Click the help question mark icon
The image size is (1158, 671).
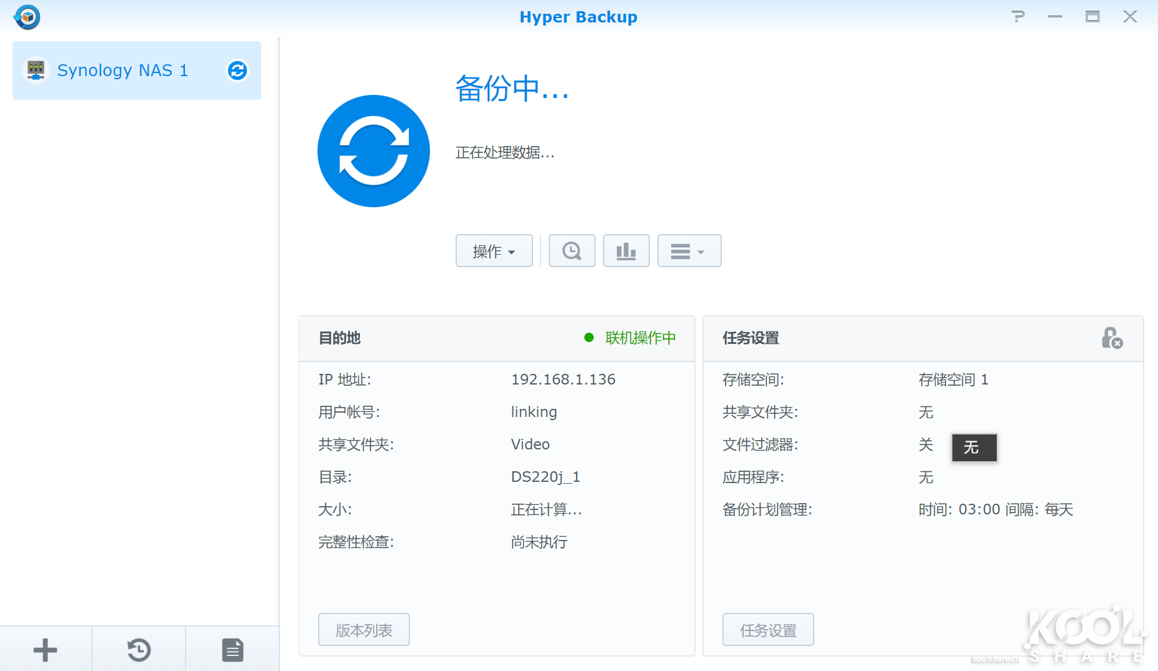tap(1018, 17)
